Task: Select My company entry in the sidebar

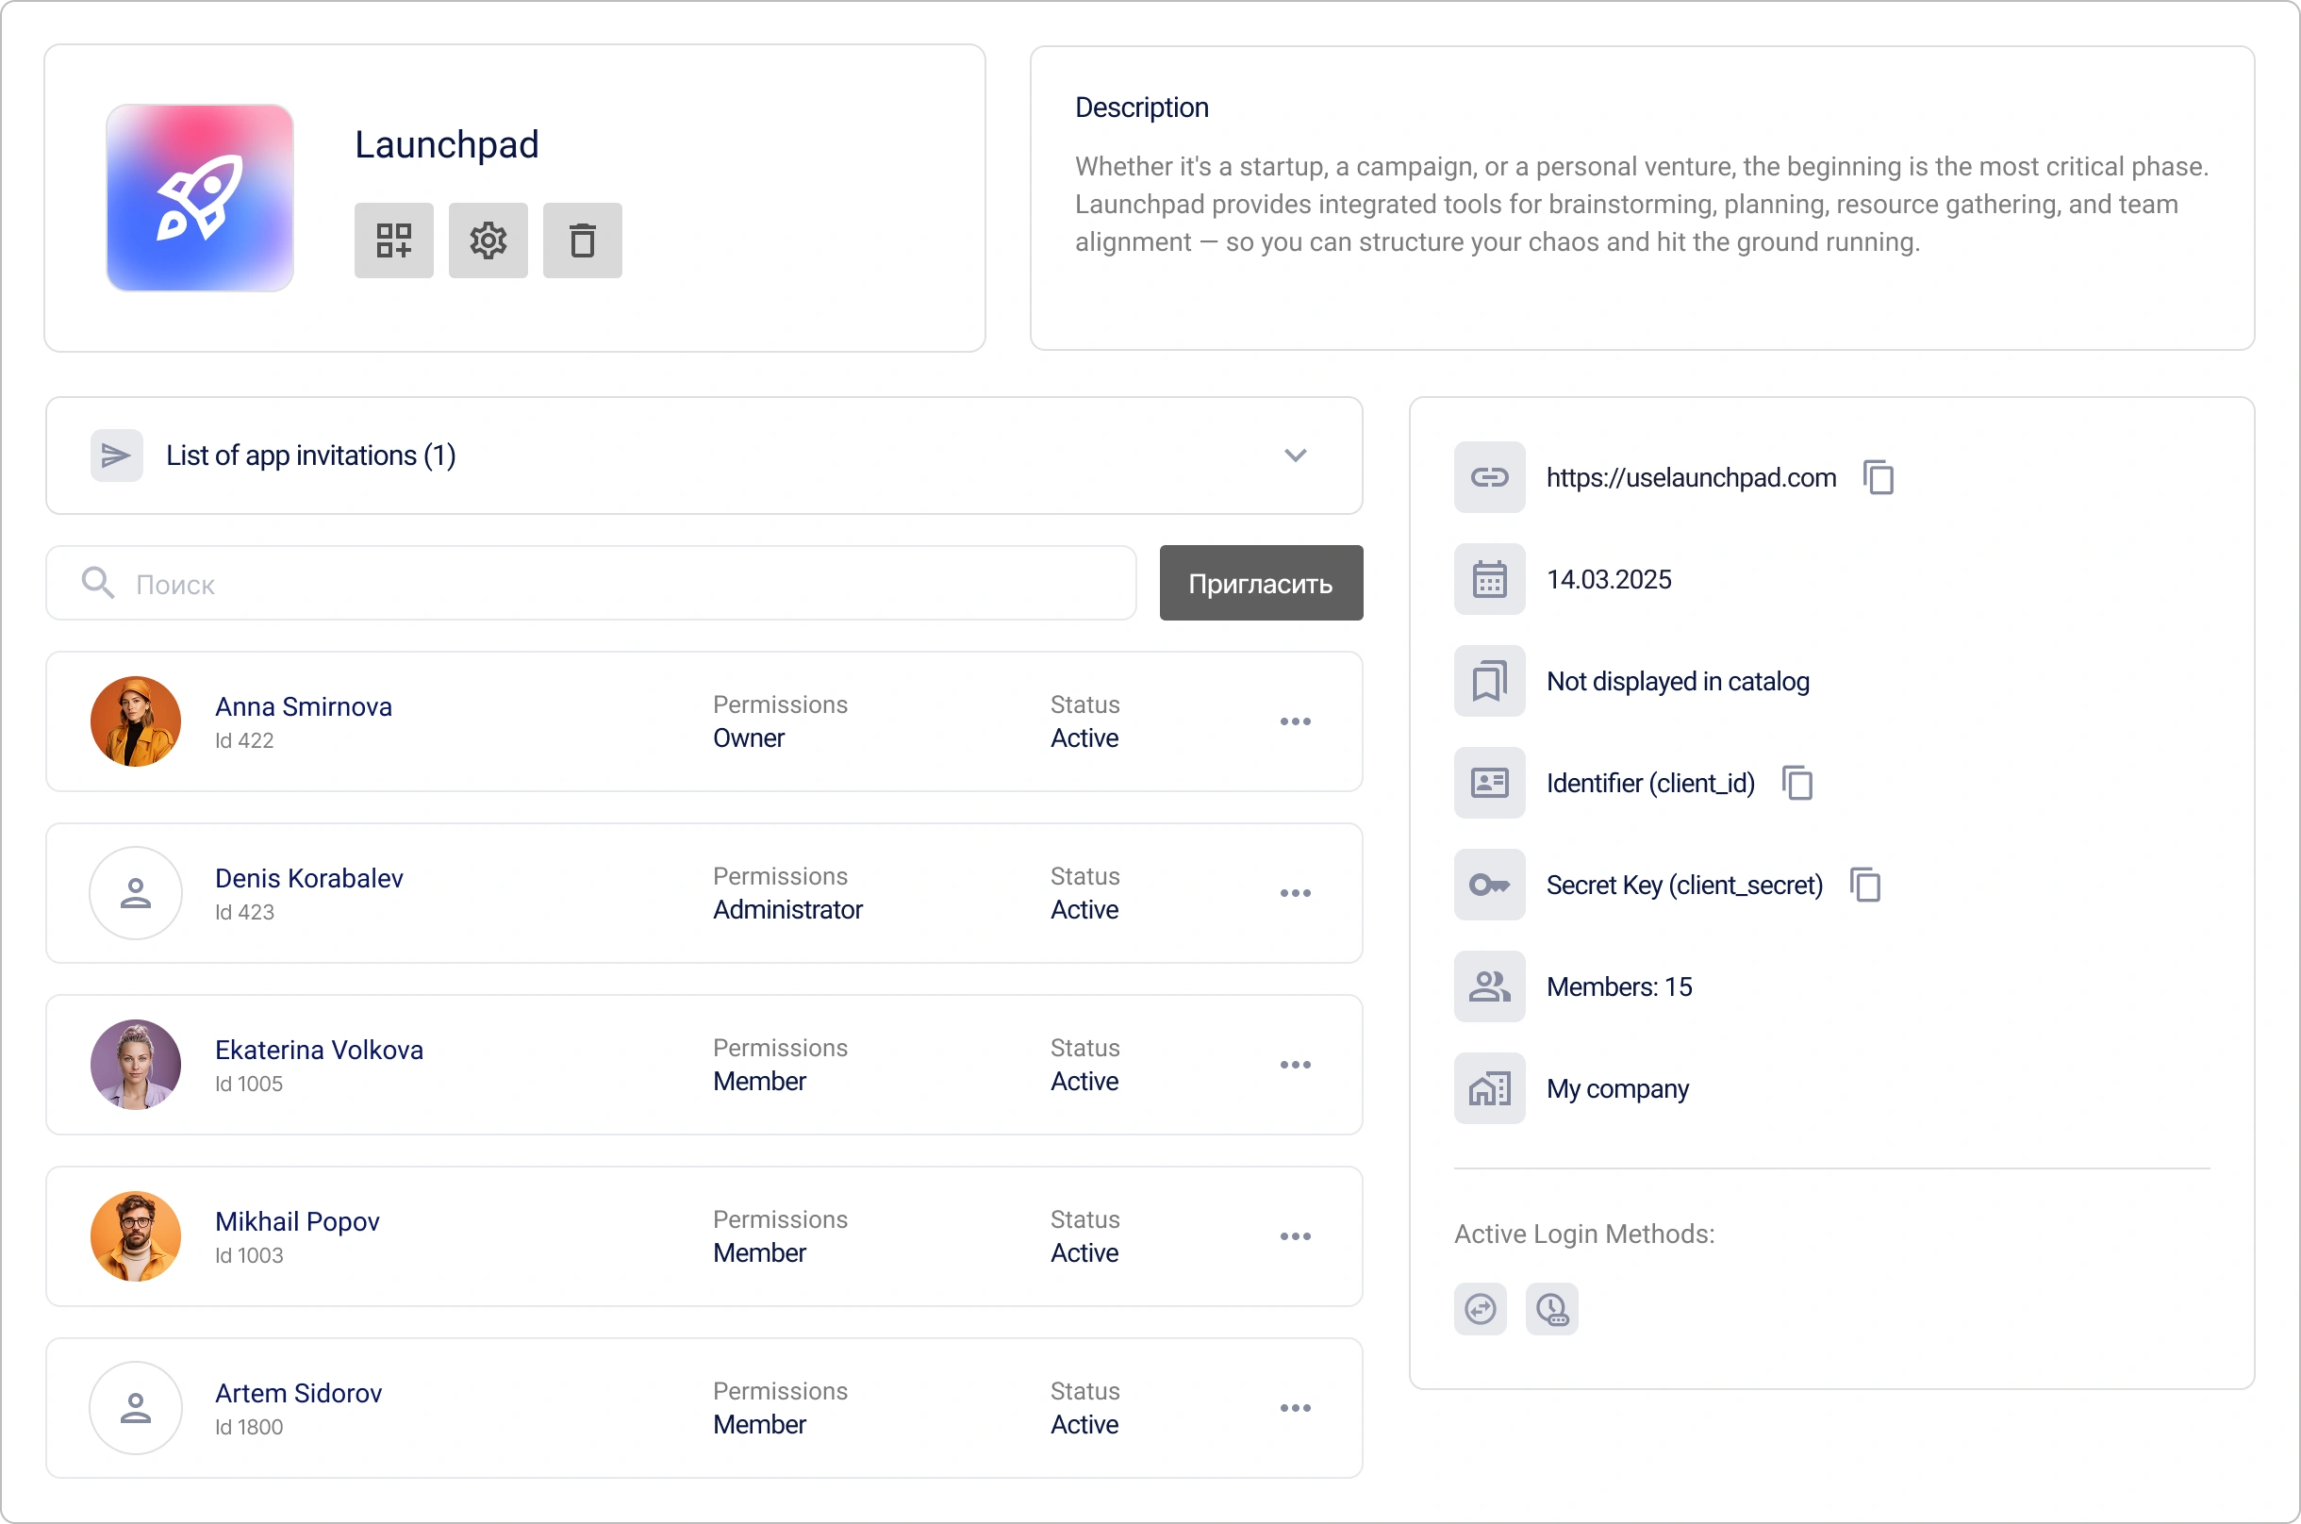Action: 1616,1088
